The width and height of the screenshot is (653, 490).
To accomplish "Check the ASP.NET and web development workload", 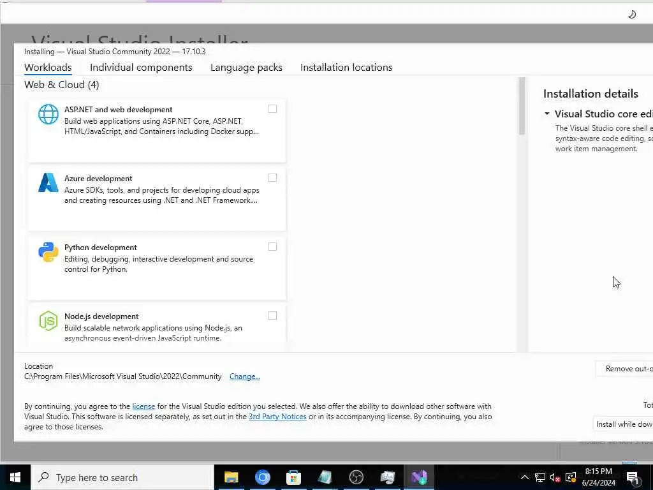I will 272,108.
